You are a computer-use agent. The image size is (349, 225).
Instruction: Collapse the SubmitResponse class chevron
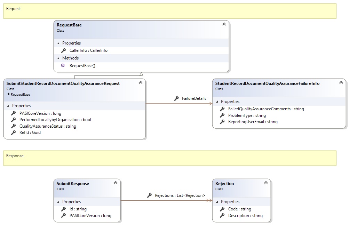coord(116,183)
